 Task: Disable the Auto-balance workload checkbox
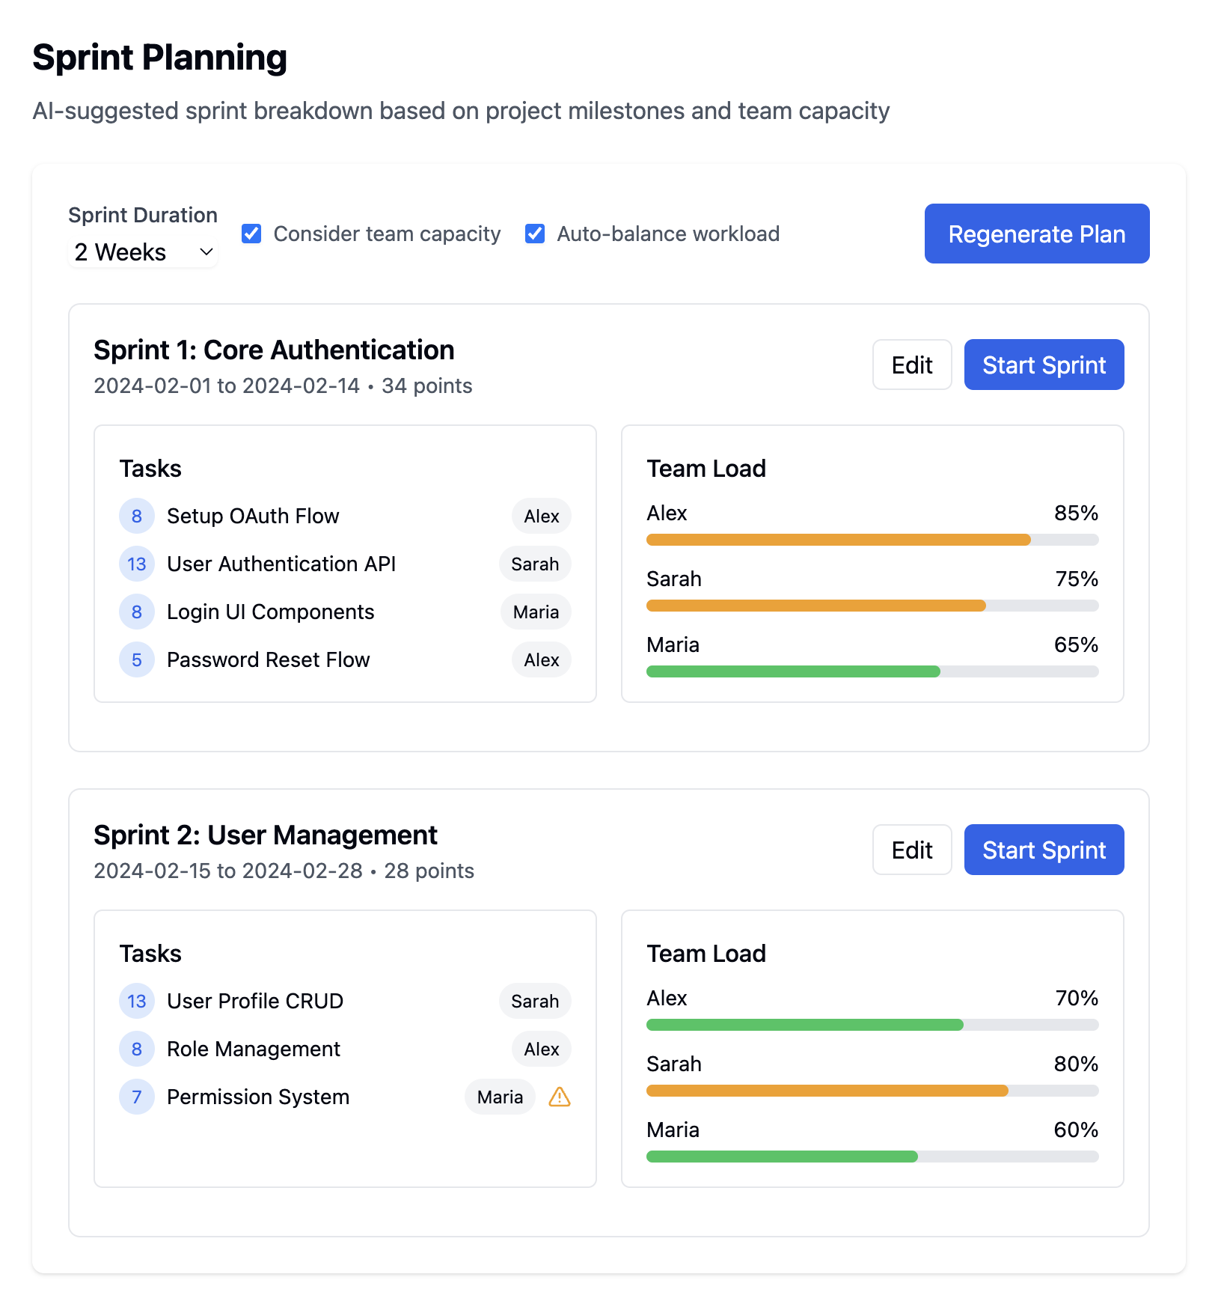(535, 234)
